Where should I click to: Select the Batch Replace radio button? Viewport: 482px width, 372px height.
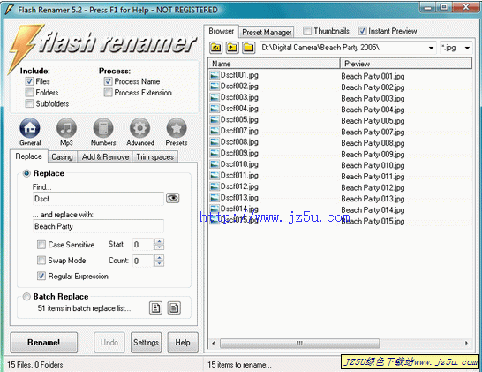(26, 297)
